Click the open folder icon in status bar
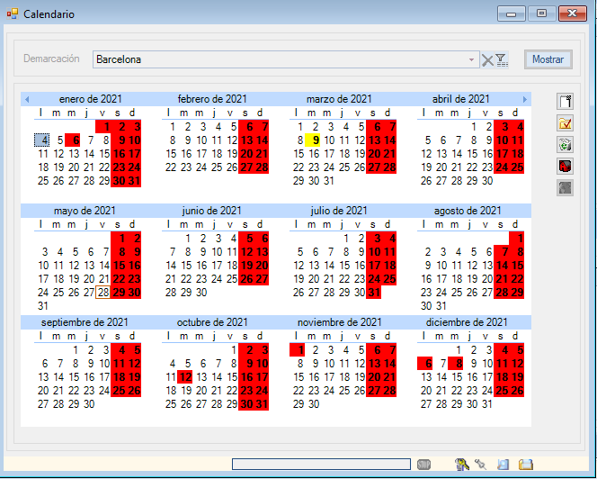597x479 pixels. click(x=526, y=465)
